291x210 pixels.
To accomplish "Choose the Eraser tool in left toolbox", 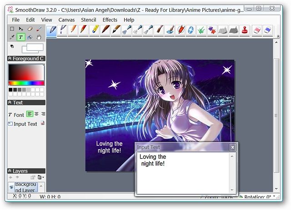I will (30, 29).
